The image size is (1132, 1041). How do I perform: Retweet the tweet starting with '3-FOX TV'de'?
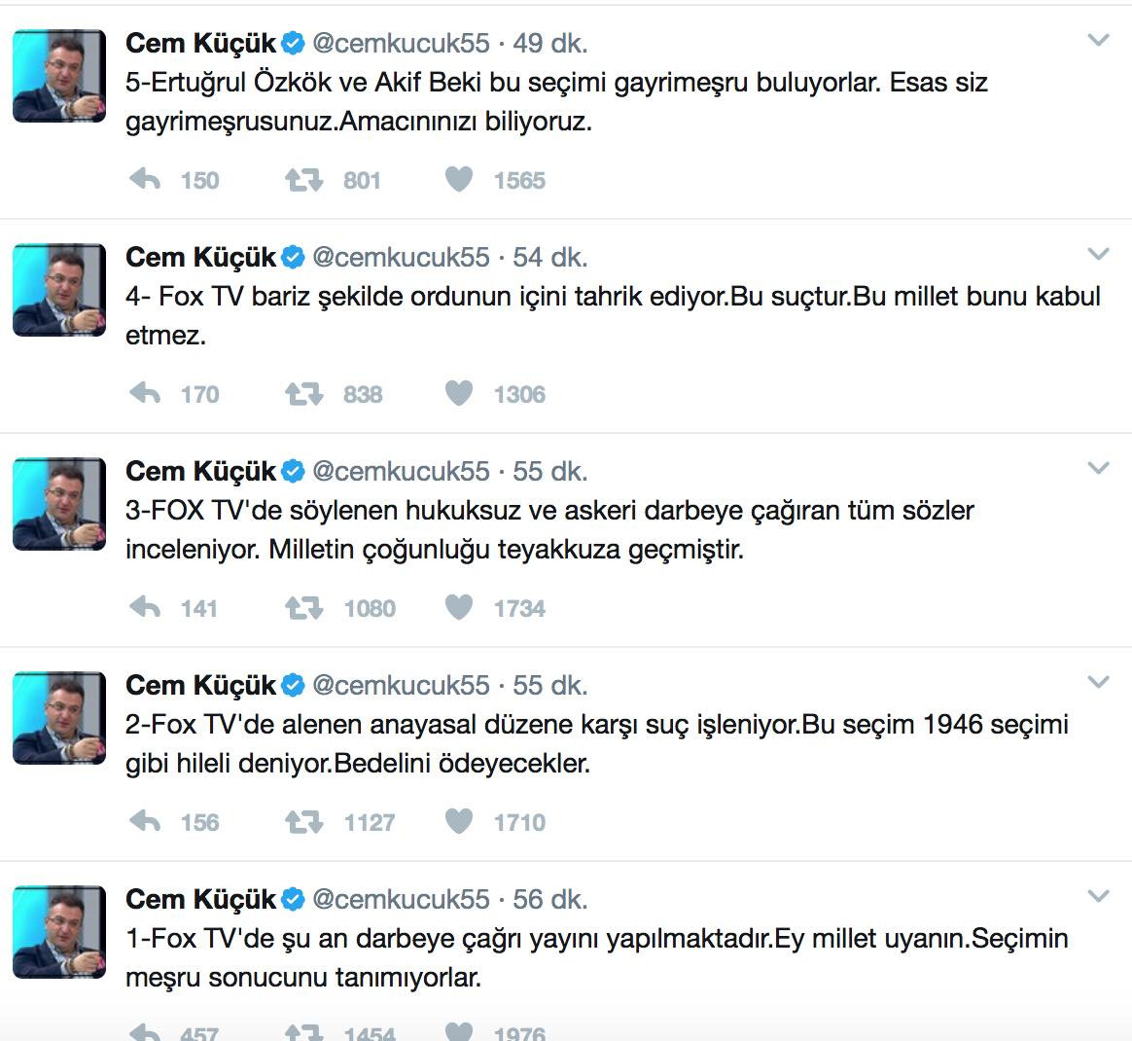(x=303, y=608)
